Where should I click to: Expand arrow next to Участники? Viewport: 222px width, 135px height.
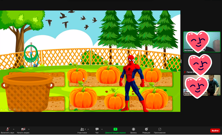point(88,129)
